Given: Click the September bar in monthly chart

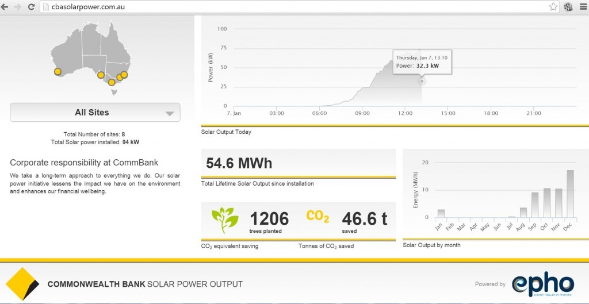Looking at the screenshot, I should [x=535, y=205].
